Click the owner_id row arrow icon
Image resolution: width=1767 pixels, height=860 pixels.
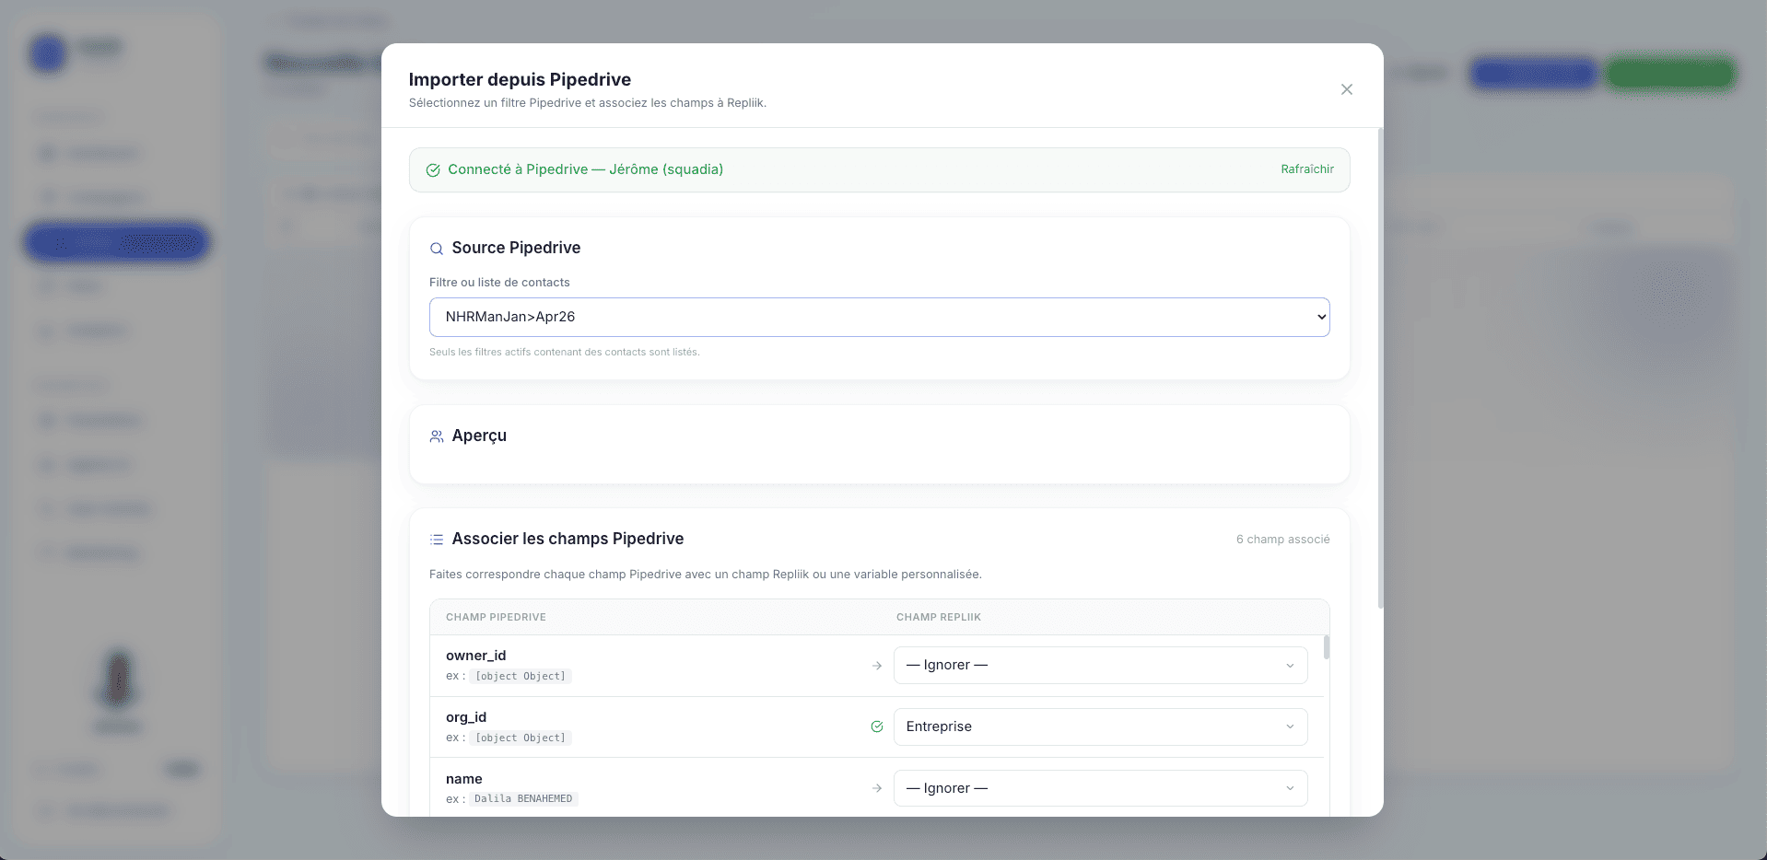(x=877, y=666)
